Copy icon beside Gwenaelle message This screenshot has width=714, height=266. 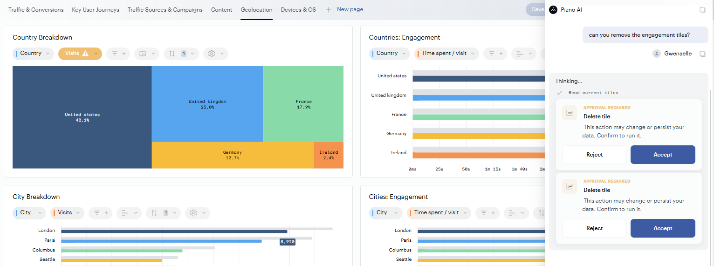[x=702, y=54]
